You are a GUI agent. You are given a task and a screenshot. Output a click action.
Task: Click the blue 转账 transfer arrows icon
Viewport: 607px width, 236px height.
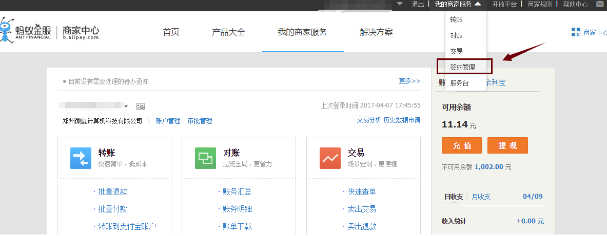(81, 158)
